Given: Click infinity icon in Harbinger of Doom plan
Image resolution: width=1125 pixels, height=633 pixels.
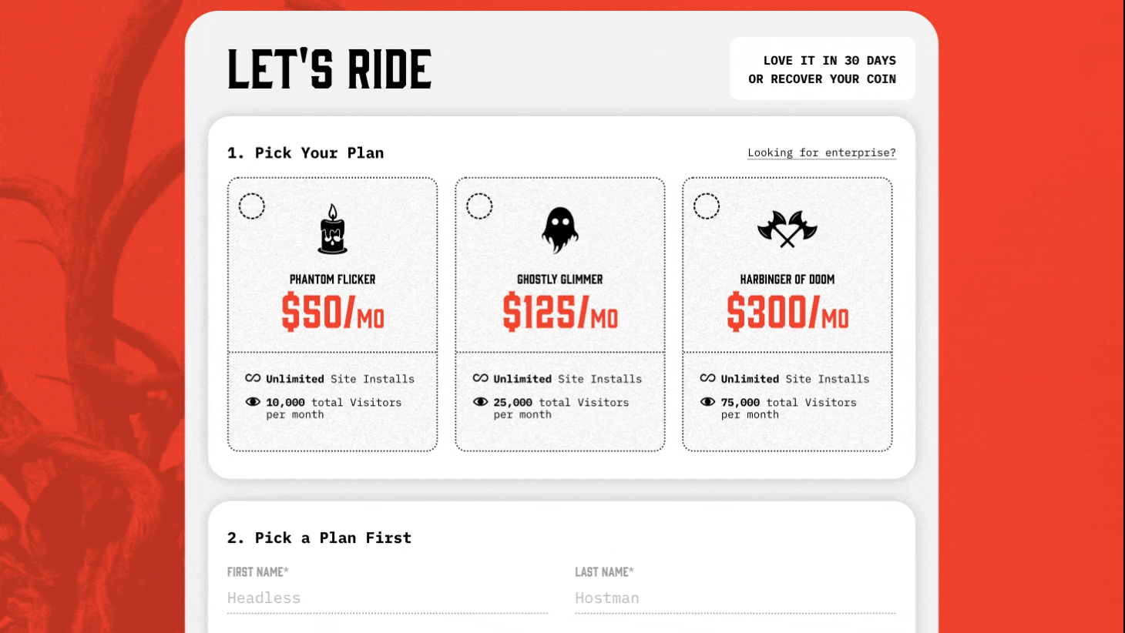Looking at the screenshot, I should 707,378.
